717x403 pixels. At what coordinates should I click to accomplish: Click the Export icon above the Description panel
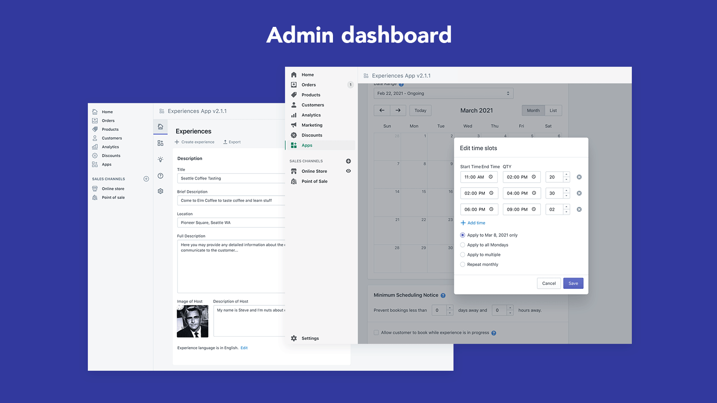pos(225,141)
